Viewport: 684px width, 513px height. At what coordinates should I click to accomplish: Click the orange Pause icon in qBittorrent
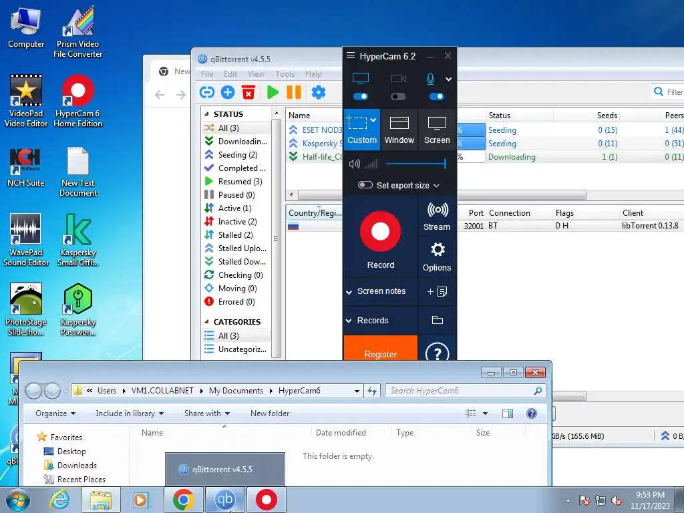click(294, 92)
